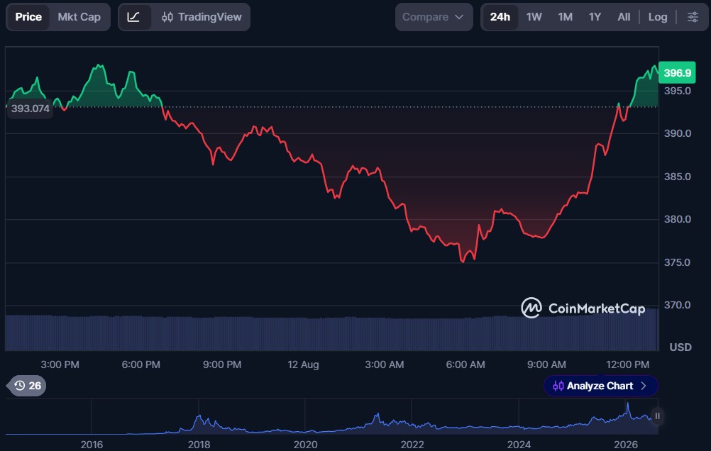Choose the 1Y time range
Viewport: 711px width, 451px height.
click(595, 17)
